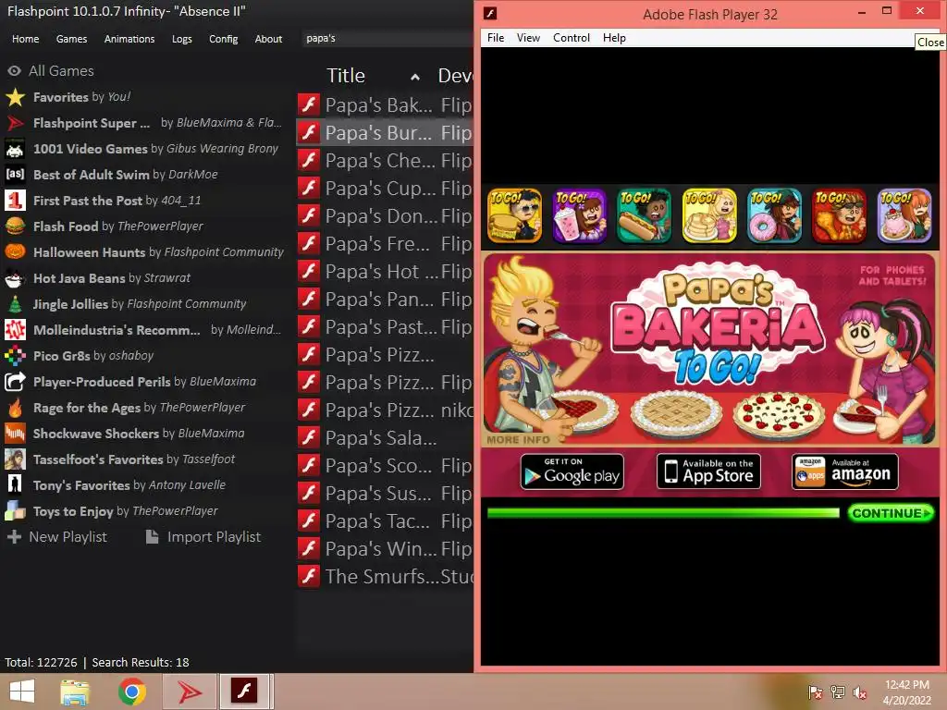Click the Flash Food burger icon
The height and width of the screenshot is (710, 947).
15,226
